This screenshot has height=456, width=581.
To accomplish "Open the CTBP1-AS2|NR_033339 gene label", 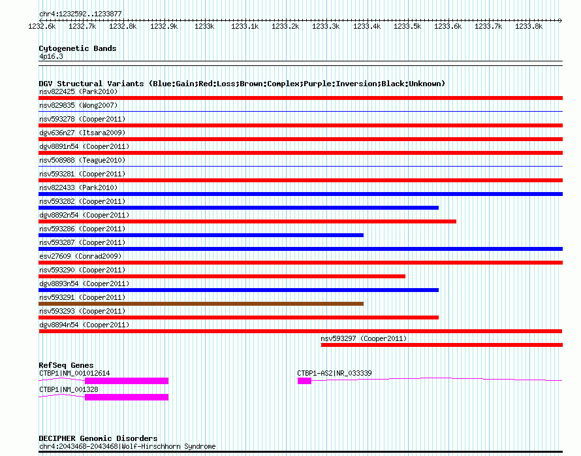I will pyautogui.click(x=334, y=373).
